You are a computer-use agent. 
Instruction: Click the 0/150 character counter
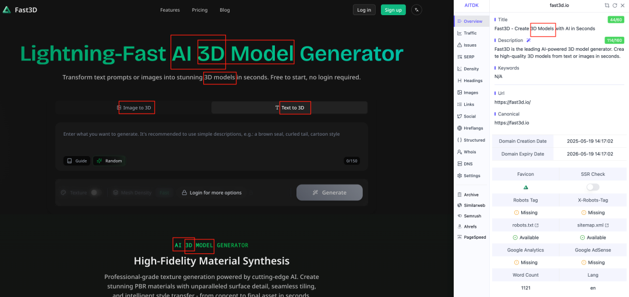[x=351, y=161]
